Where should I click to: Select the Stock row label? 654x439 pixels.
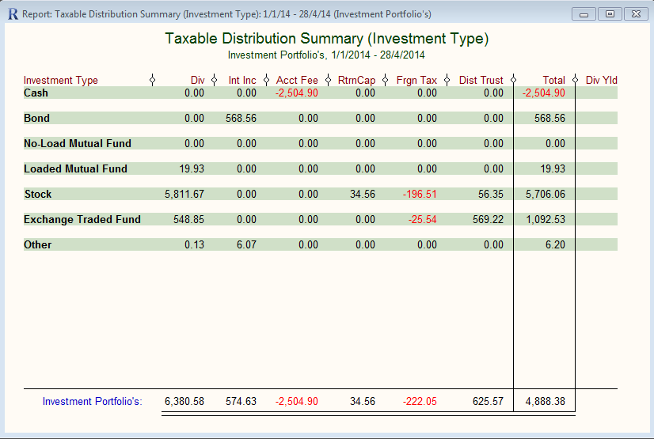coord(38,194)
